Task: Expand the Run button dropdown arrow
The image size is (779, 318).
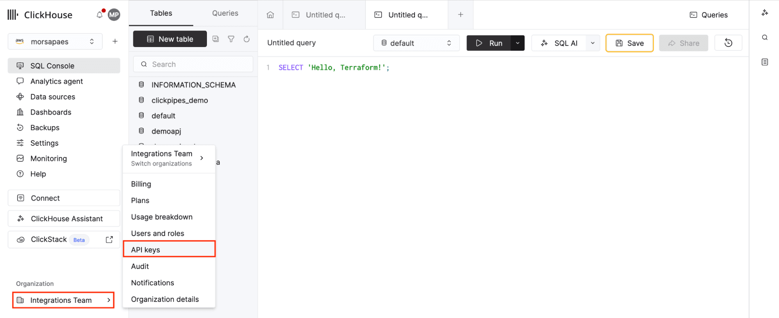Action: pyautogui.click(x=518, y=43)
